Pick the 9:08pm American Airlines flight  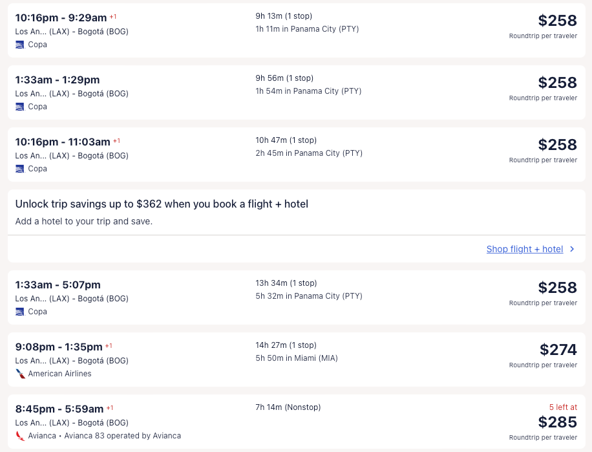(59, 347)
